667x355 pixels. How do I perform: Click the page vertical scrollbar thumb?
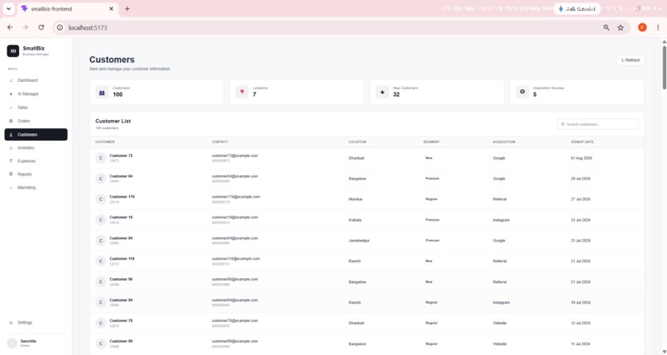(664, 68)
